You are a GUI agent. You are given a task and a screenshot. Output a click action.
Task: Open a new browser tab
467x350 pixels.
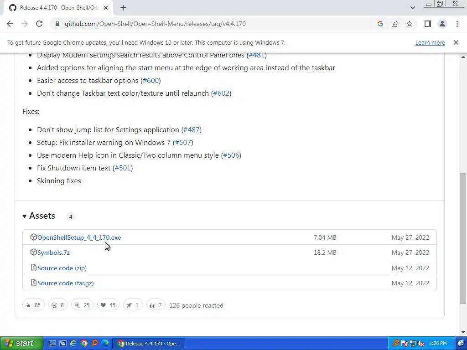(x=123, y=8)
